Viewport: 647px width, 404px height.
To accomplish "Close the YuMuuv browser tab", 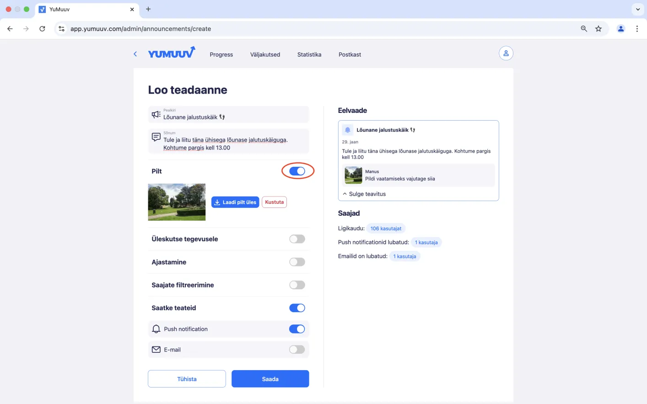I will click(132, 9).
